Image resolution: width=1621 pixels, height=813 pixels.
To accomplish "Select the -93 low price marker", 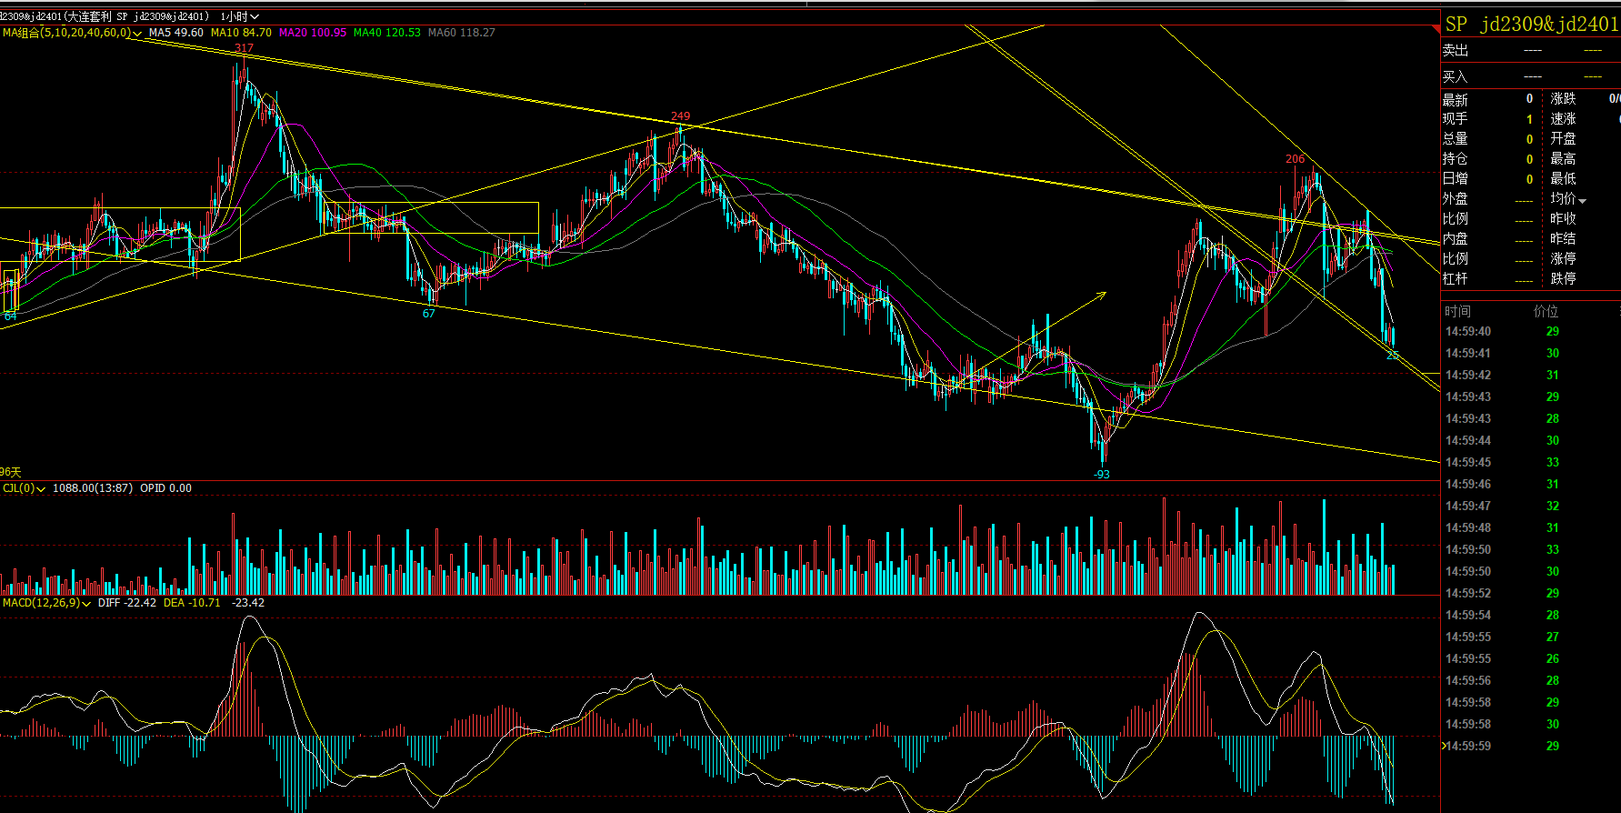I will 1101,474.
